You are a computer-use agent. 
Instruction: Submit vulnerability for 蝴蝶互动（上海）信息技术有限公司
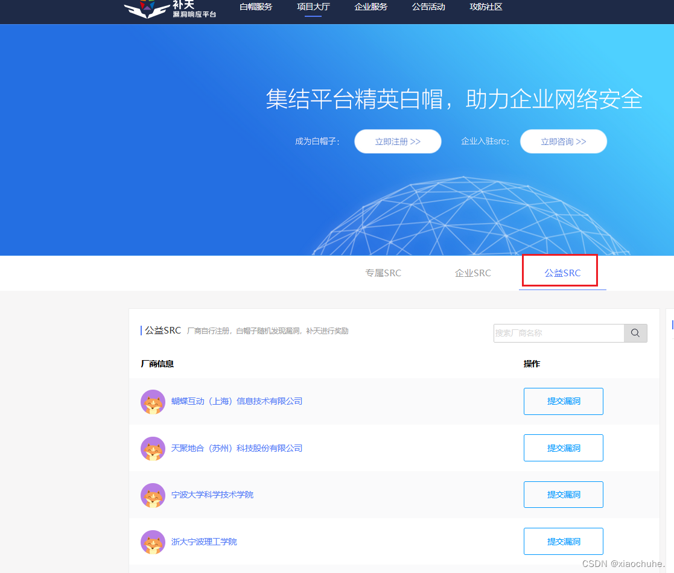point(564,401)
